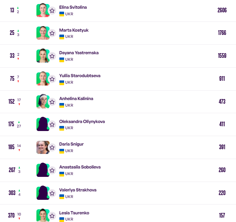Open Marta Kostyuk's profile name link
This screenshot has height=222, width=236.
pos(74,30)
